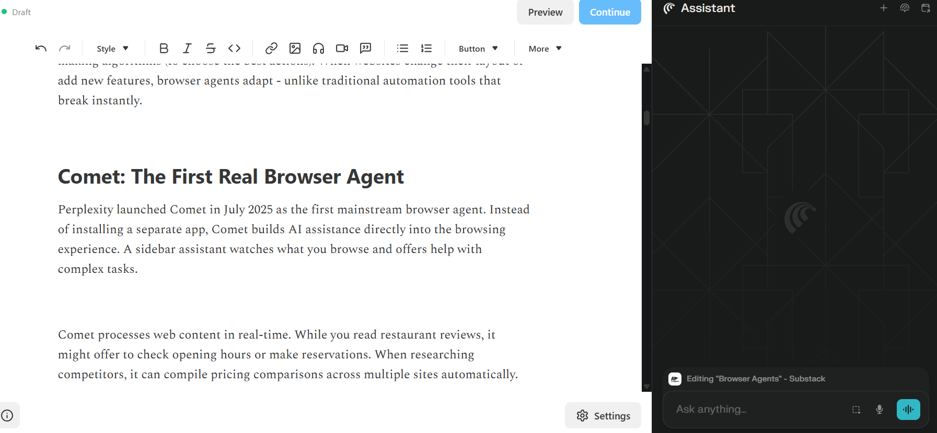Click the Draft status label
This screenshot has width=937, height=433.
[x=21, y=12]
